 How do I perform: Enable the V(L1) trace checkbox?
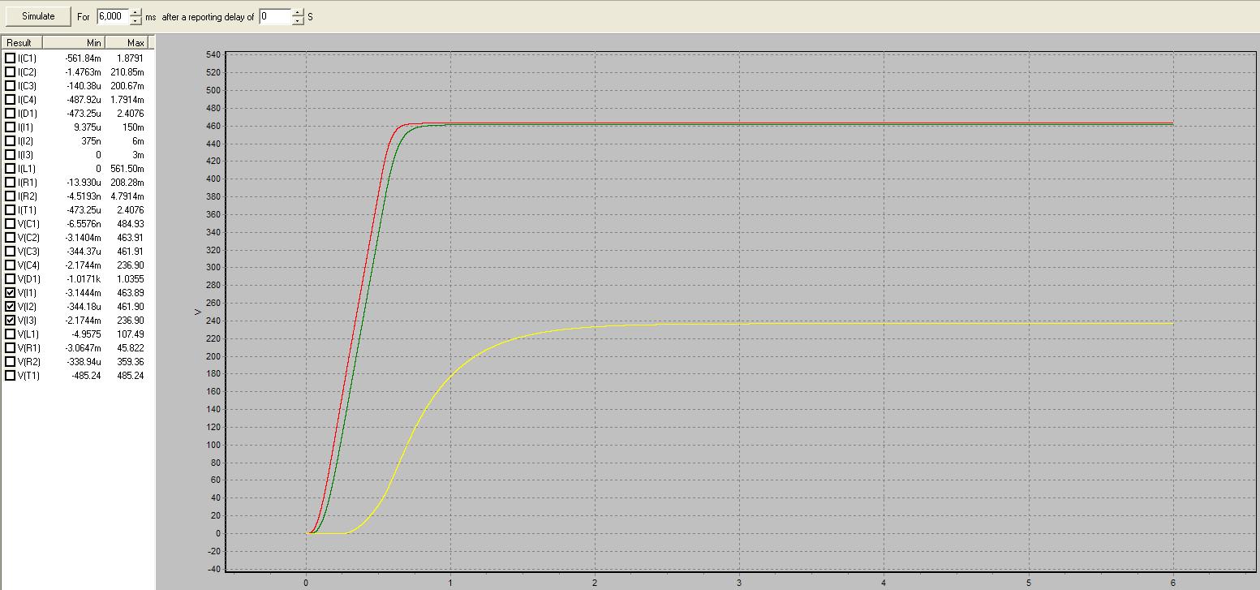click(11, 334)
